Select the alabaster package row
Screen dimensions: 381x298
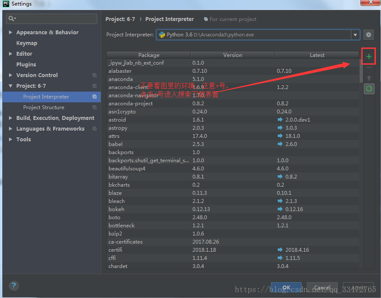[233, 71]
